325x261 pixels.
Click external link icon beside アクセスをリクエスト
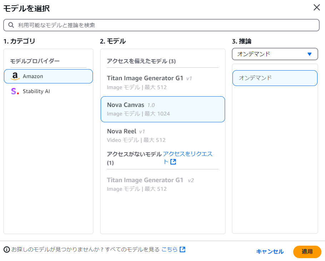point(173,162)
